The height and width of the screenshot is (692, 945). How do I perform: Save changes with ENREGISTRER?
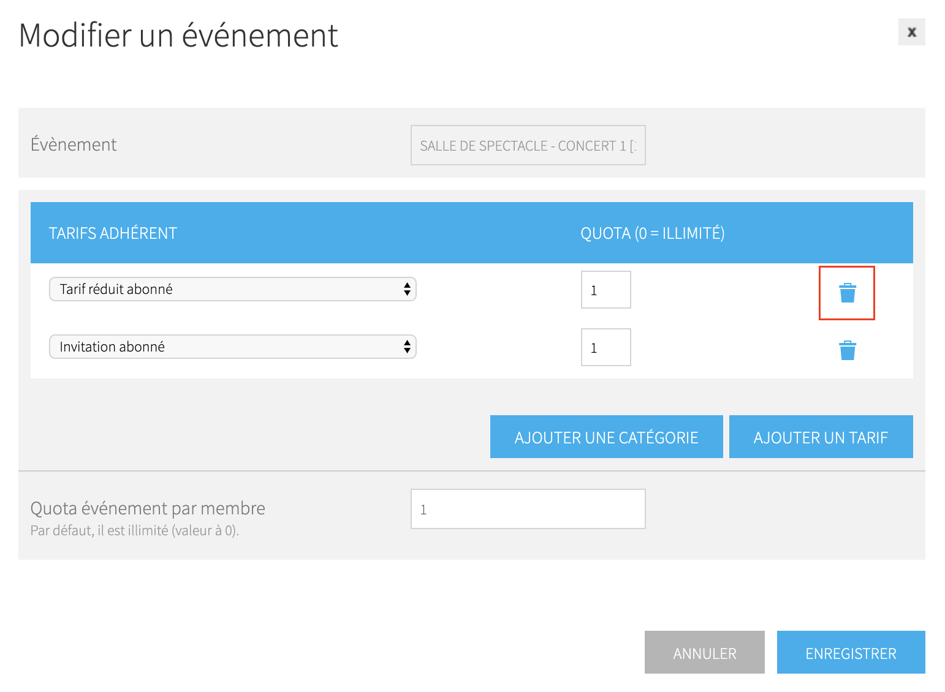[x=851, y=652]
